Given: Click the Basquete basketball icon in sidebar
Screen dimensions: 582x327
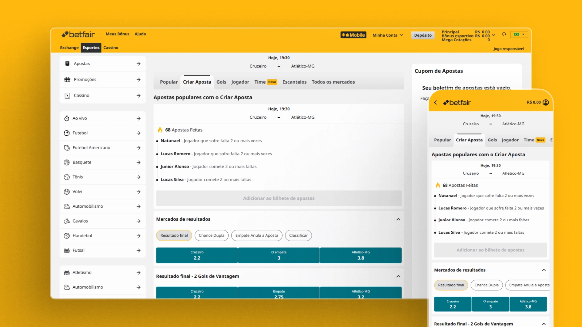Looking at the screenshot, I should [x=67, y=162].
